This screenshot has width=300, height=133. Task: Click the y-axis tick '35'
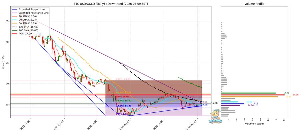point(8,21)
